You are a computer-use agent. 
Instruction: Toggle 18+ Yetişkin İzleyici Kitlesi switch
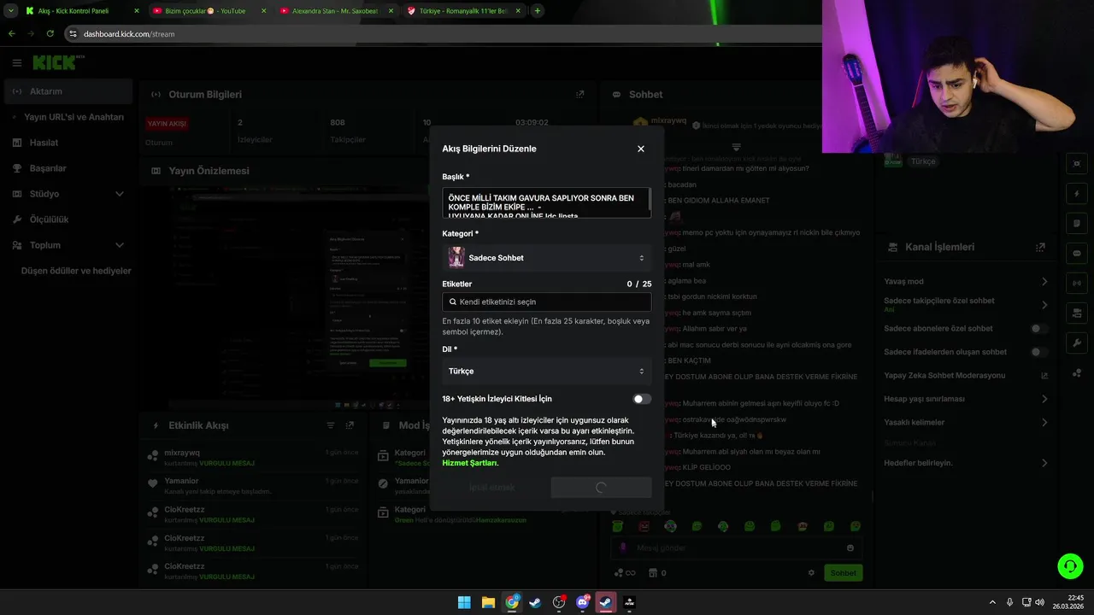click(642, 399)
